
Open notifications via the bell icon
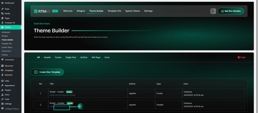click(213, 11)
